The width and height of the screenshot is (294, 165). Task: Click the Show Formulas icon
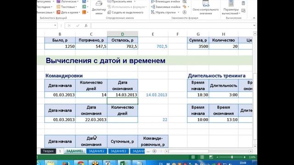pyautogui.click(x=185, y=1)
